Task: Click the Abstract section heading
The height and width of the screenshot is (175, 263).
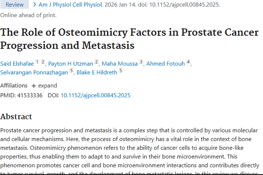Action: (x=16, y=117)
